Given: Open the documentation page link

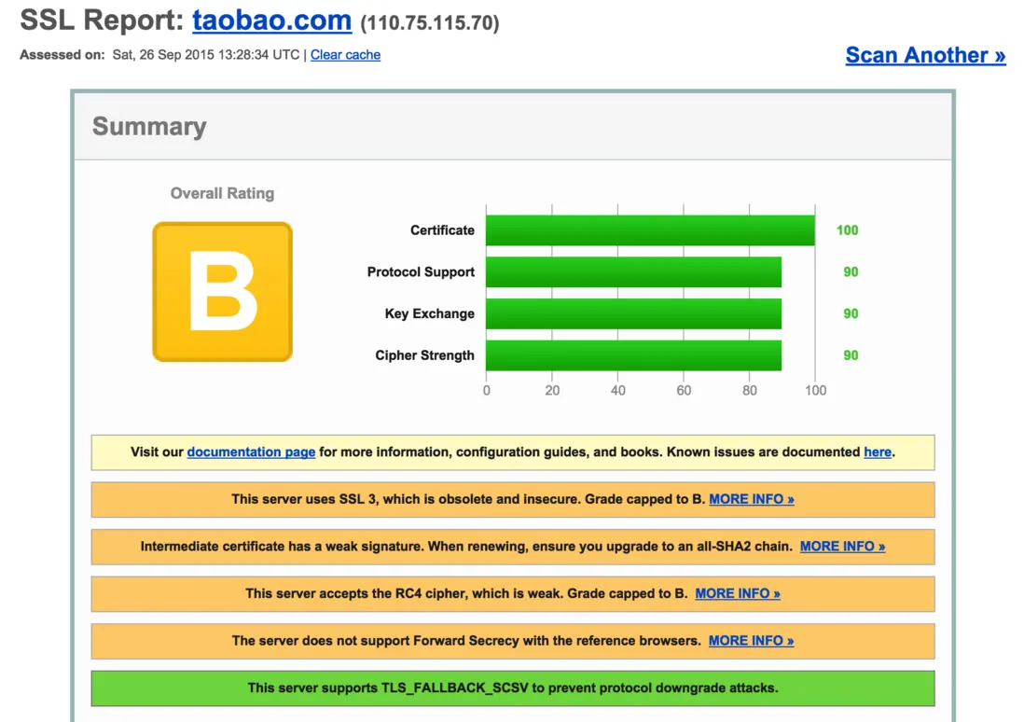Looking at the screenshot, I should pyautogui.click(x=251, y=452).
